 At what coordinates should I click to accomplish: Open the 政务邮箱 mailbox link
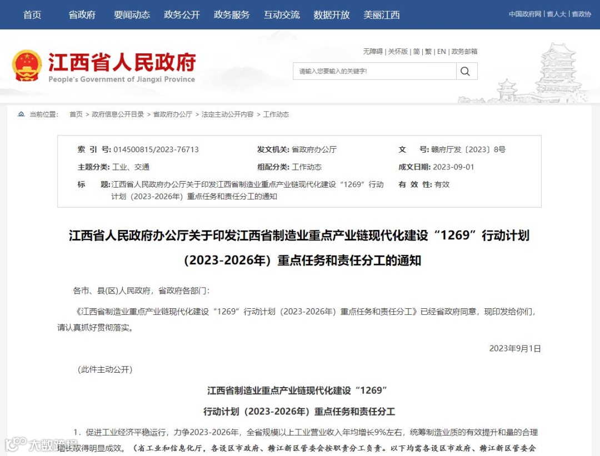pyautogui.click(x=464, y=51)
